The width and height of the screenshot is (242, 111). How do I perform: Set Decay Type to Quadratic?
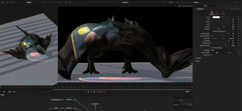pyautogui.click(x=232, y=38)
